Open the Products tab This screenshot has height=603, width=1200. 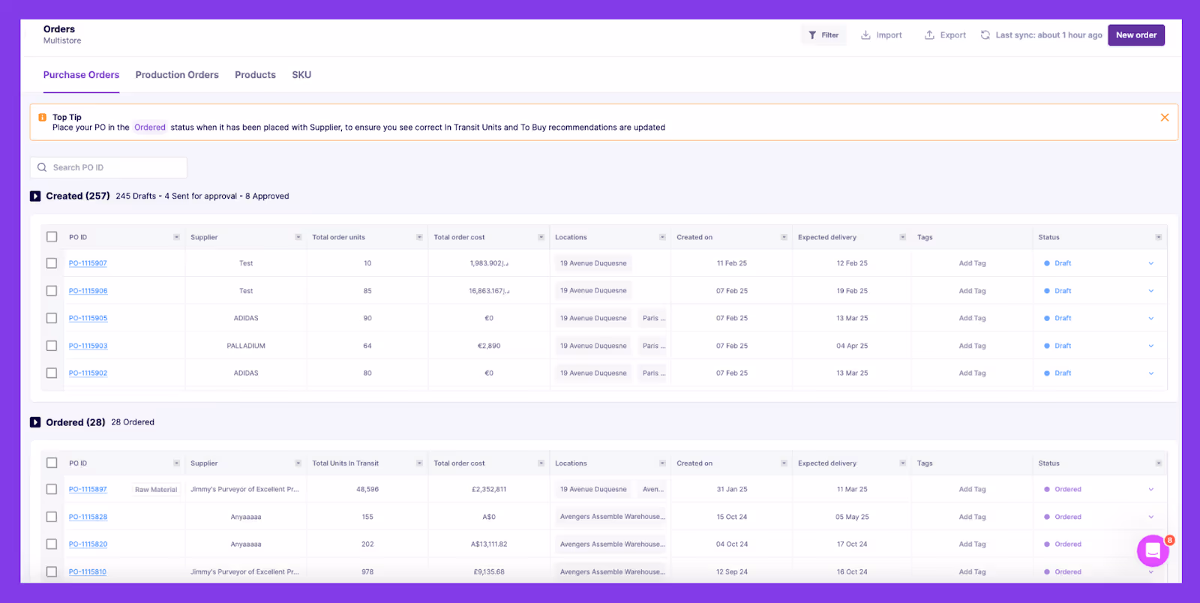[x=255, y=75]
